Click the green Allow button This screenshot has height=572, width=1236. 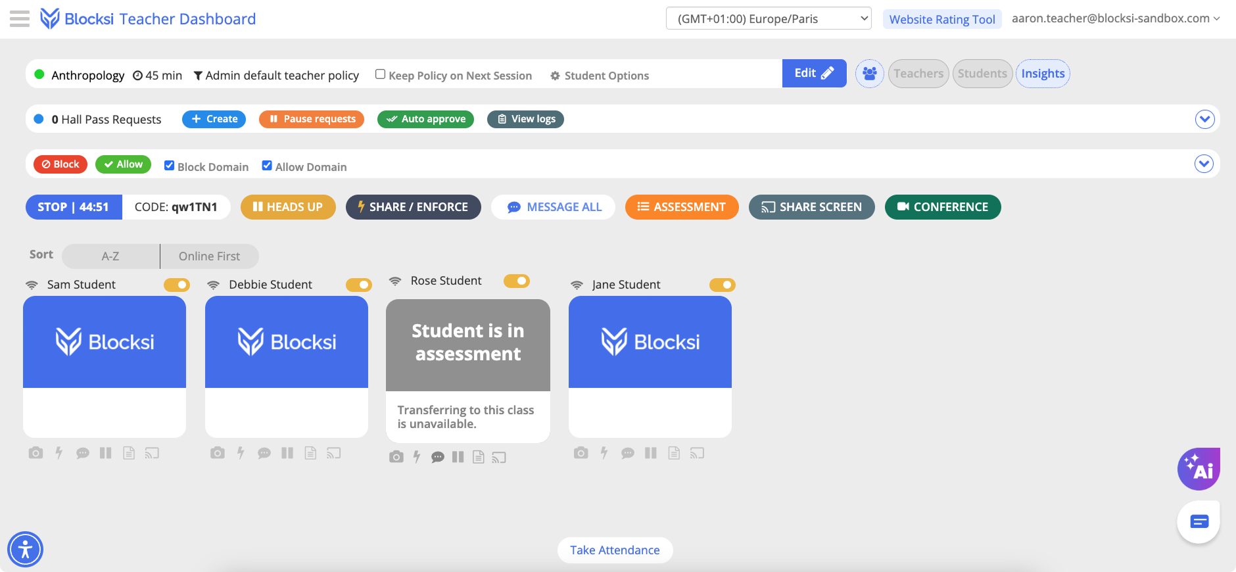(123, 164)
